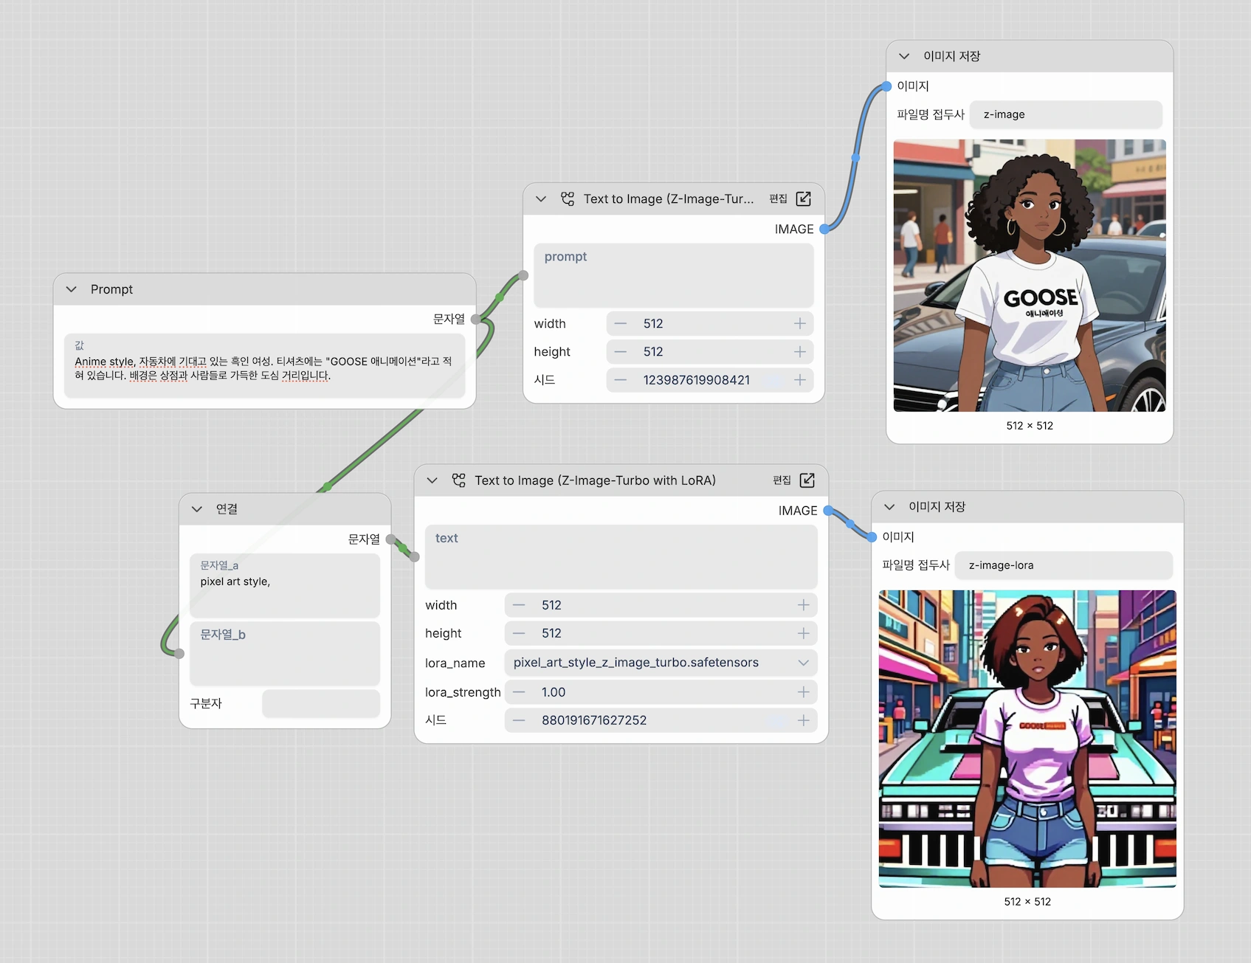This screenshot has height=963, width=1251.
Task: Click the pixel art image preview
Action: [1027, 739]
